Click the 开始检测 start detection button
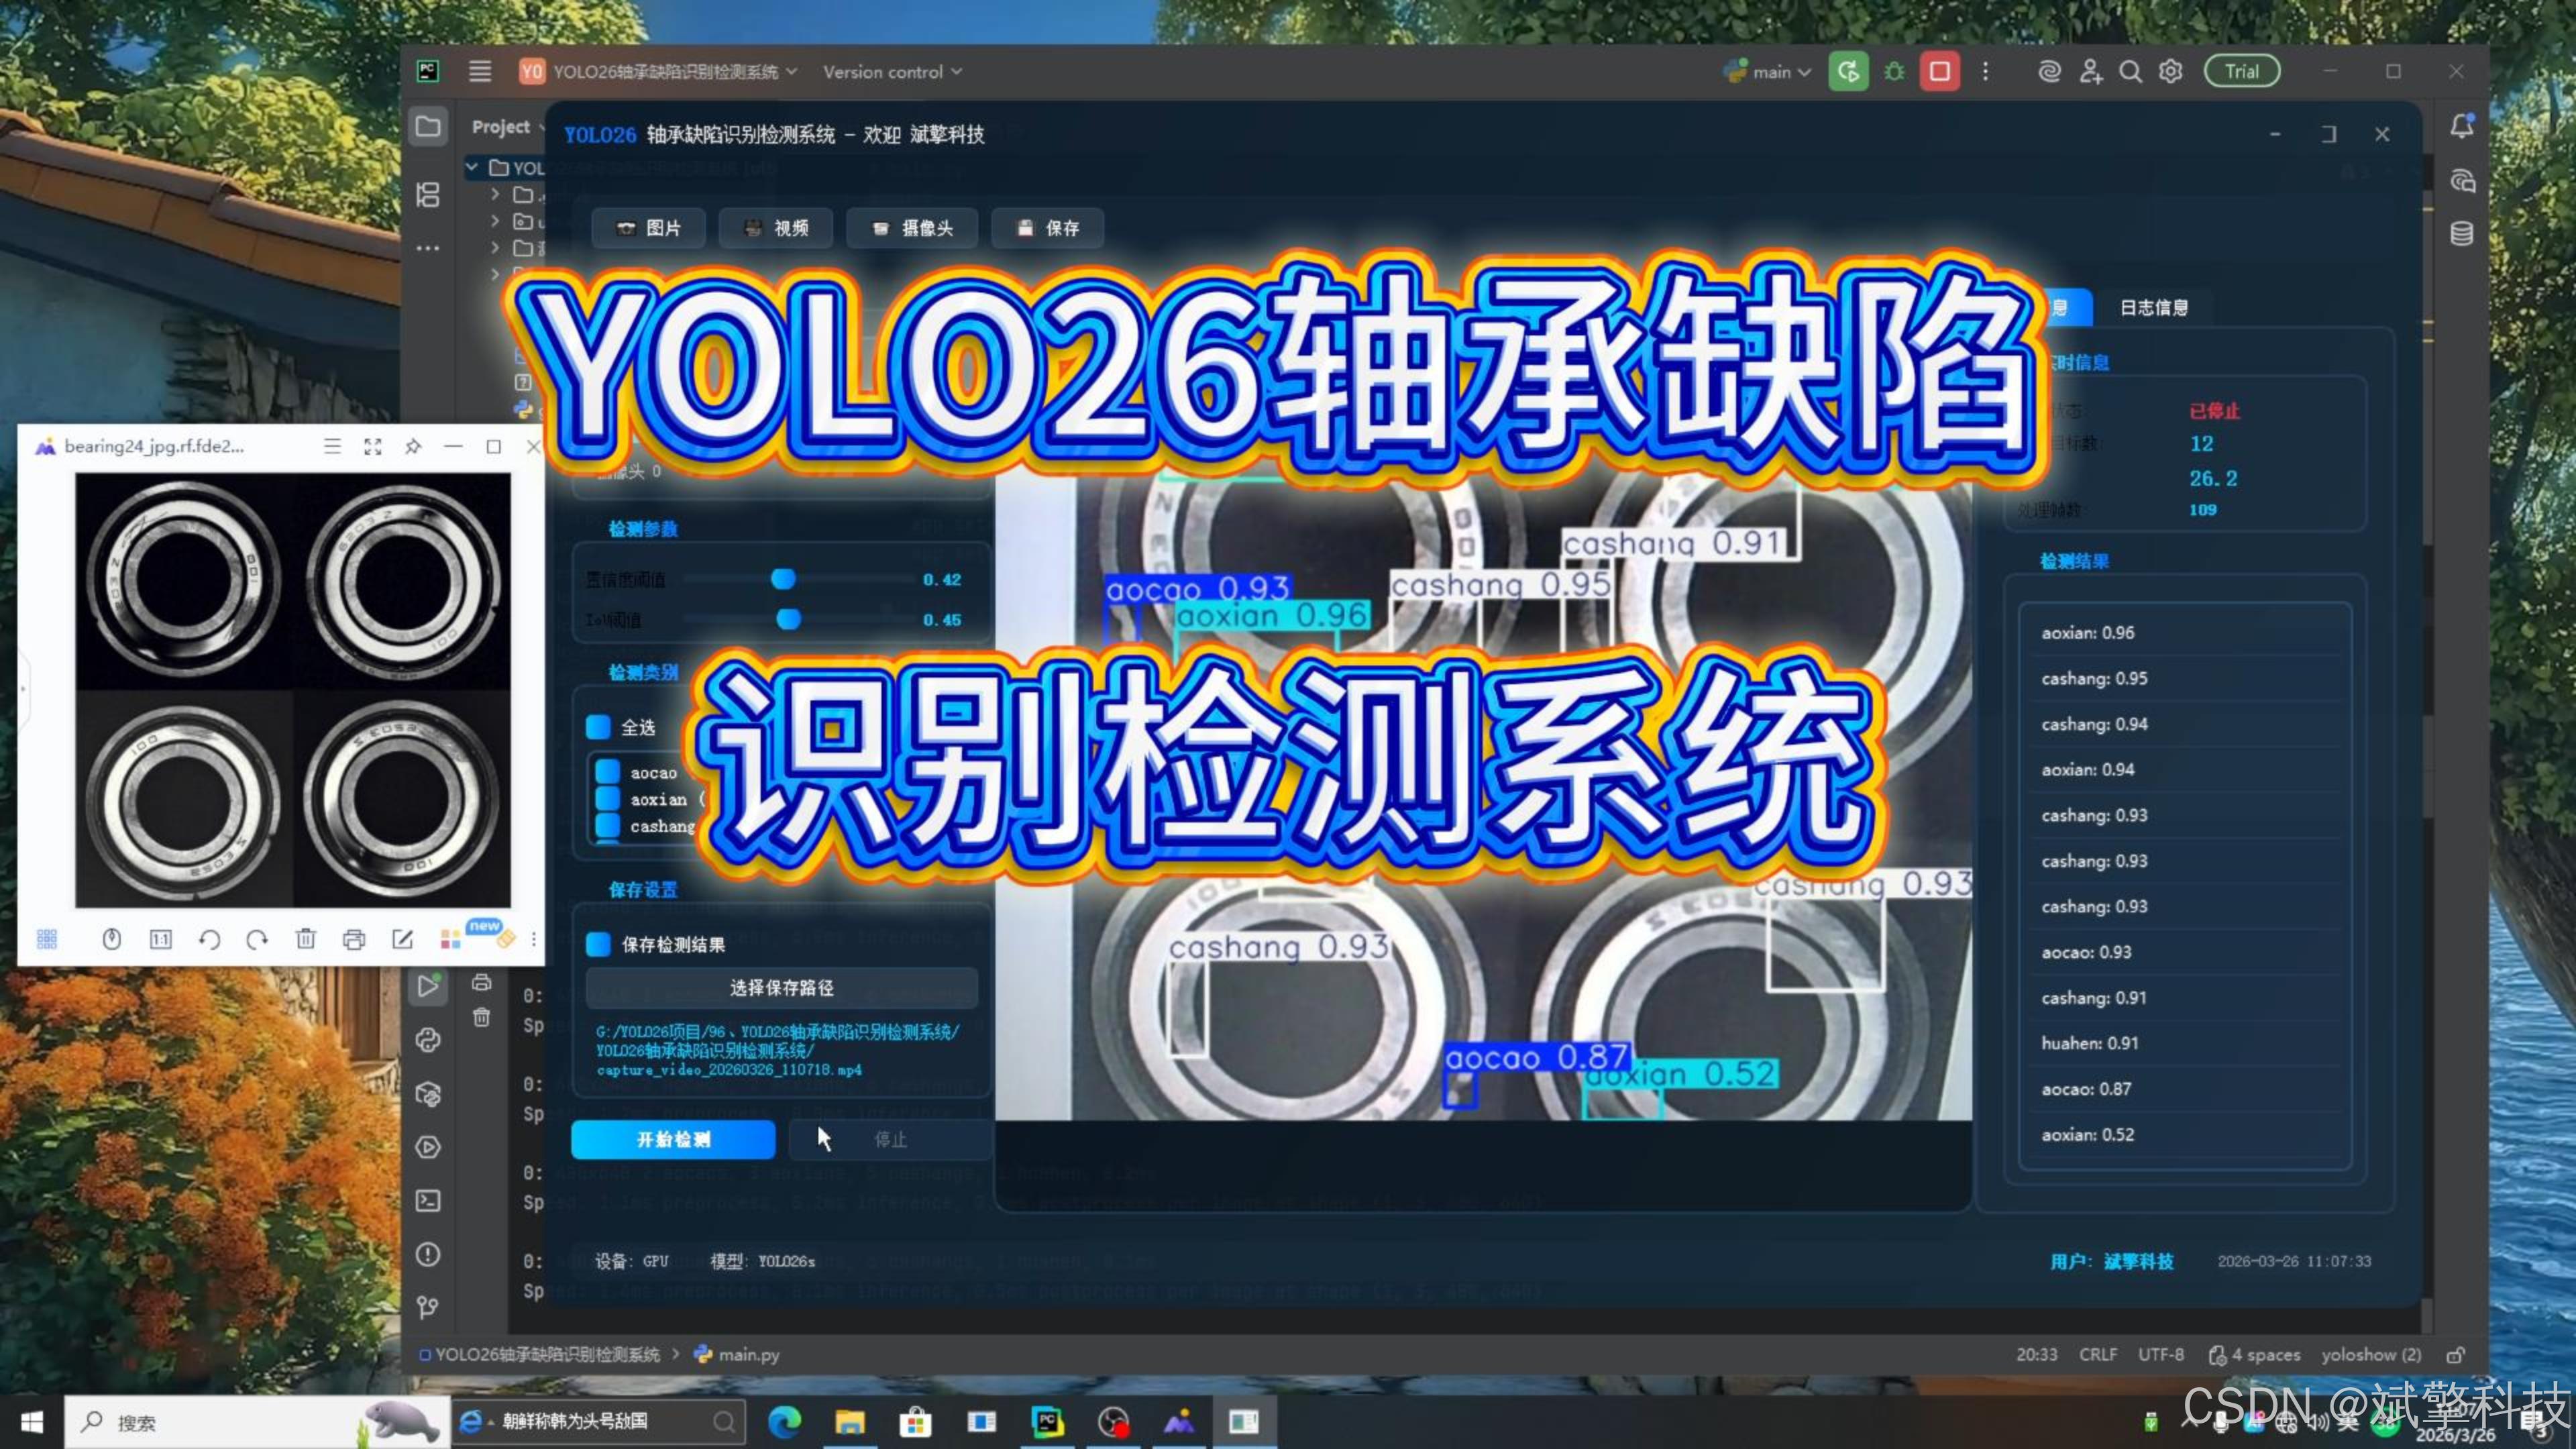Screen dimensions: 2576x1449 pyautogui.click(x=673, y=1139)
